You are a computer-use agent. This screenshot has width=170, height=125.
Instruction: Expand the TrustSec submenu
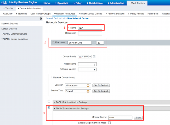pos(9,8)
